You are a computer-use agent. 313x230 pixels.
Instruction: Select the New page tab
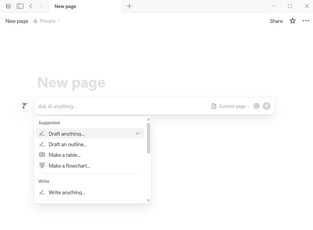(65, 6)
